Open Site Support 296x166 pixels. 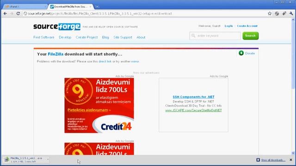coord(123,37)
